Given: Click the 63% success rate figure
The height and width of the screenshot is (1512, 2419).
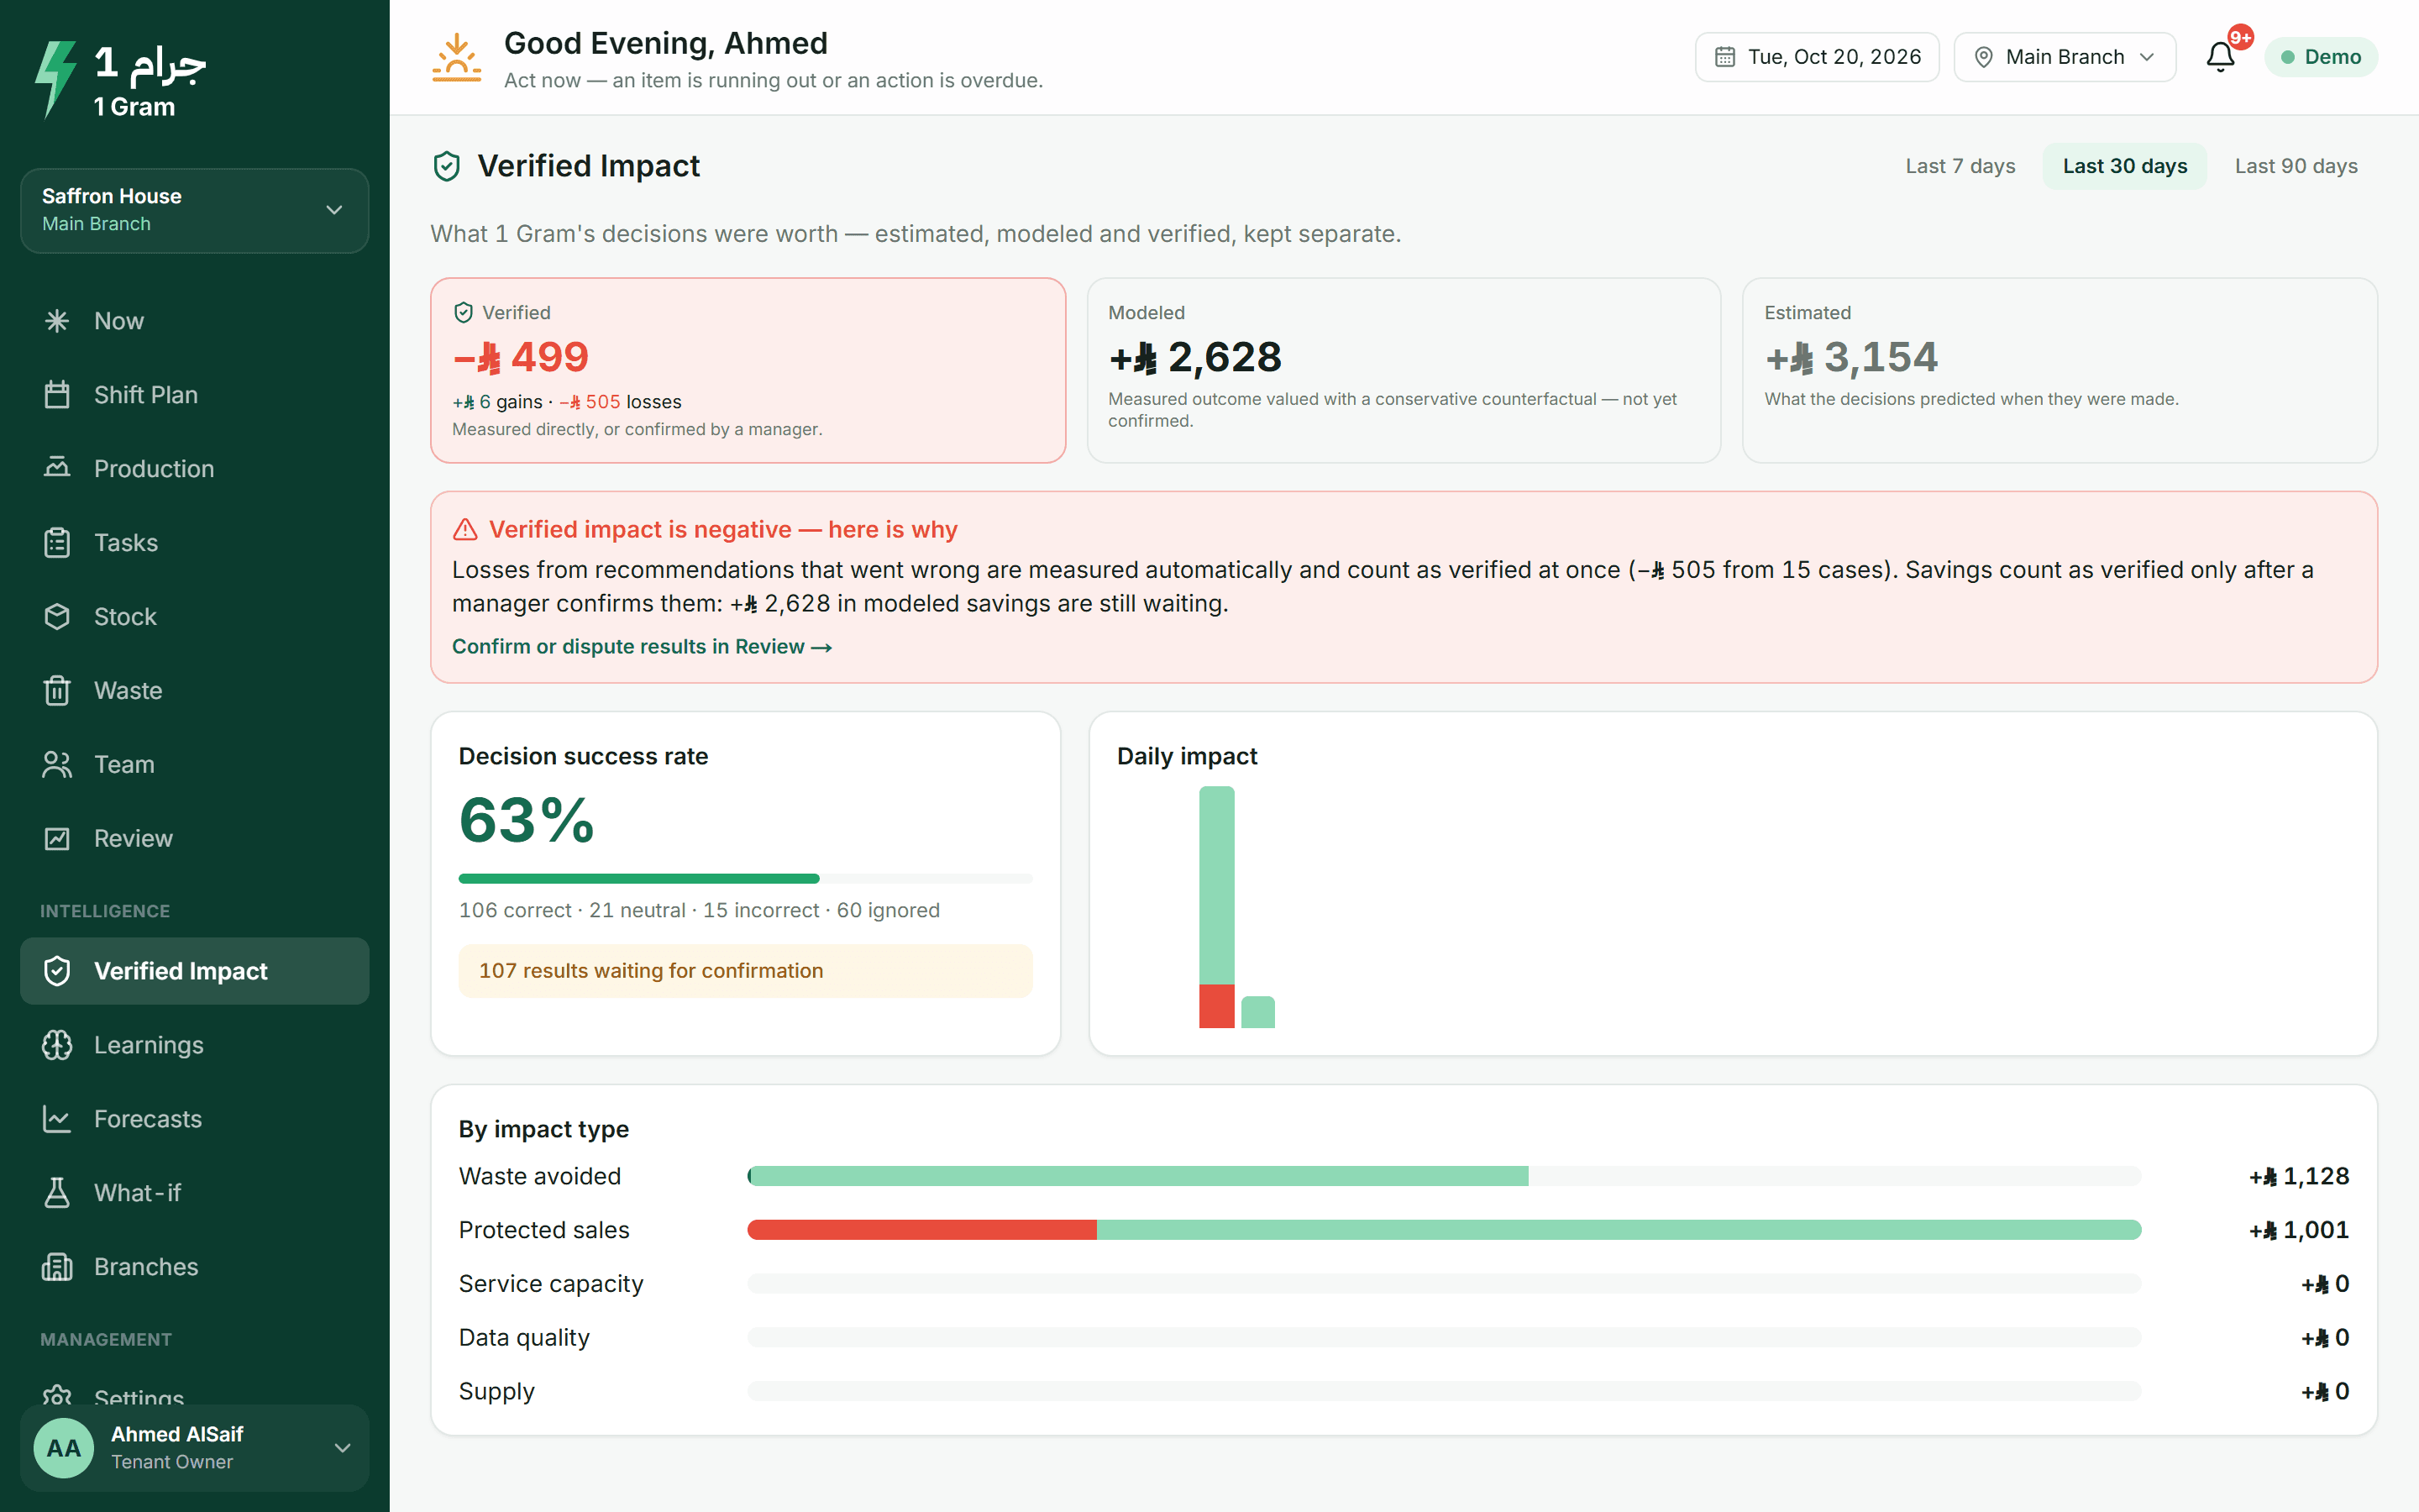Looking at the screenshot, I should point(527,821).
